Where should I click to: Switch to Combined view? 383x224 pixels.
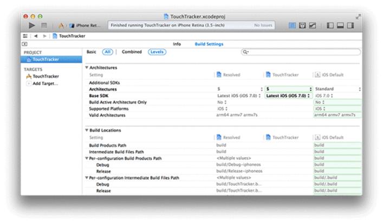(x=132, y=52)
